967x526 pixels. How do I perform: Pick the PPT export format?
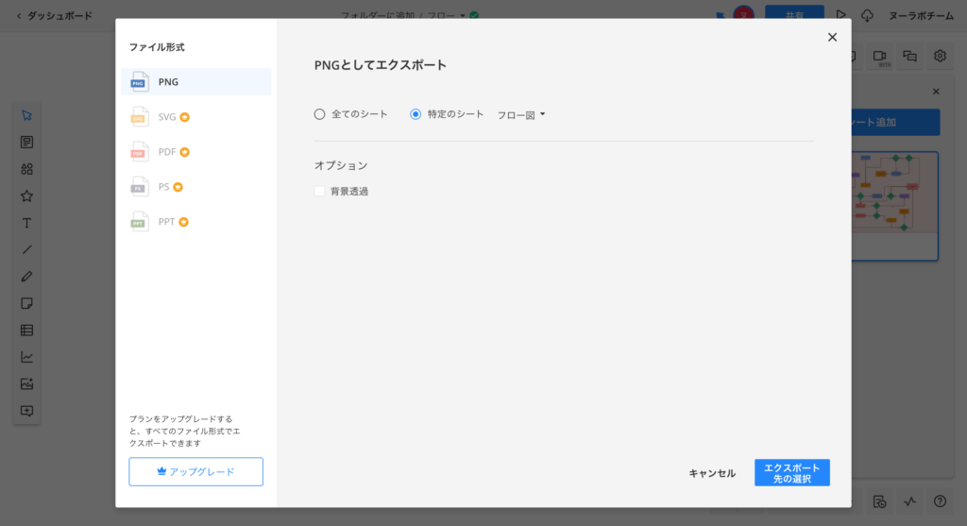pos(166,222)
